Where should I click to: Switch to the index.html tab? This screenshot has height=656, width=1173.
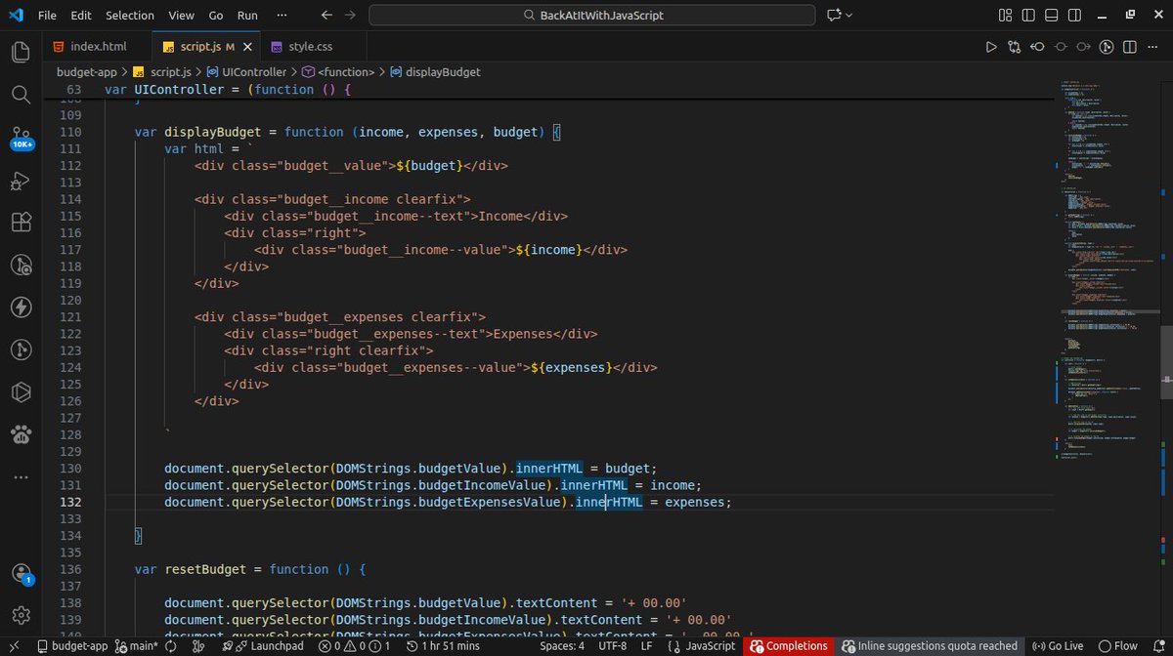[98, 47]
